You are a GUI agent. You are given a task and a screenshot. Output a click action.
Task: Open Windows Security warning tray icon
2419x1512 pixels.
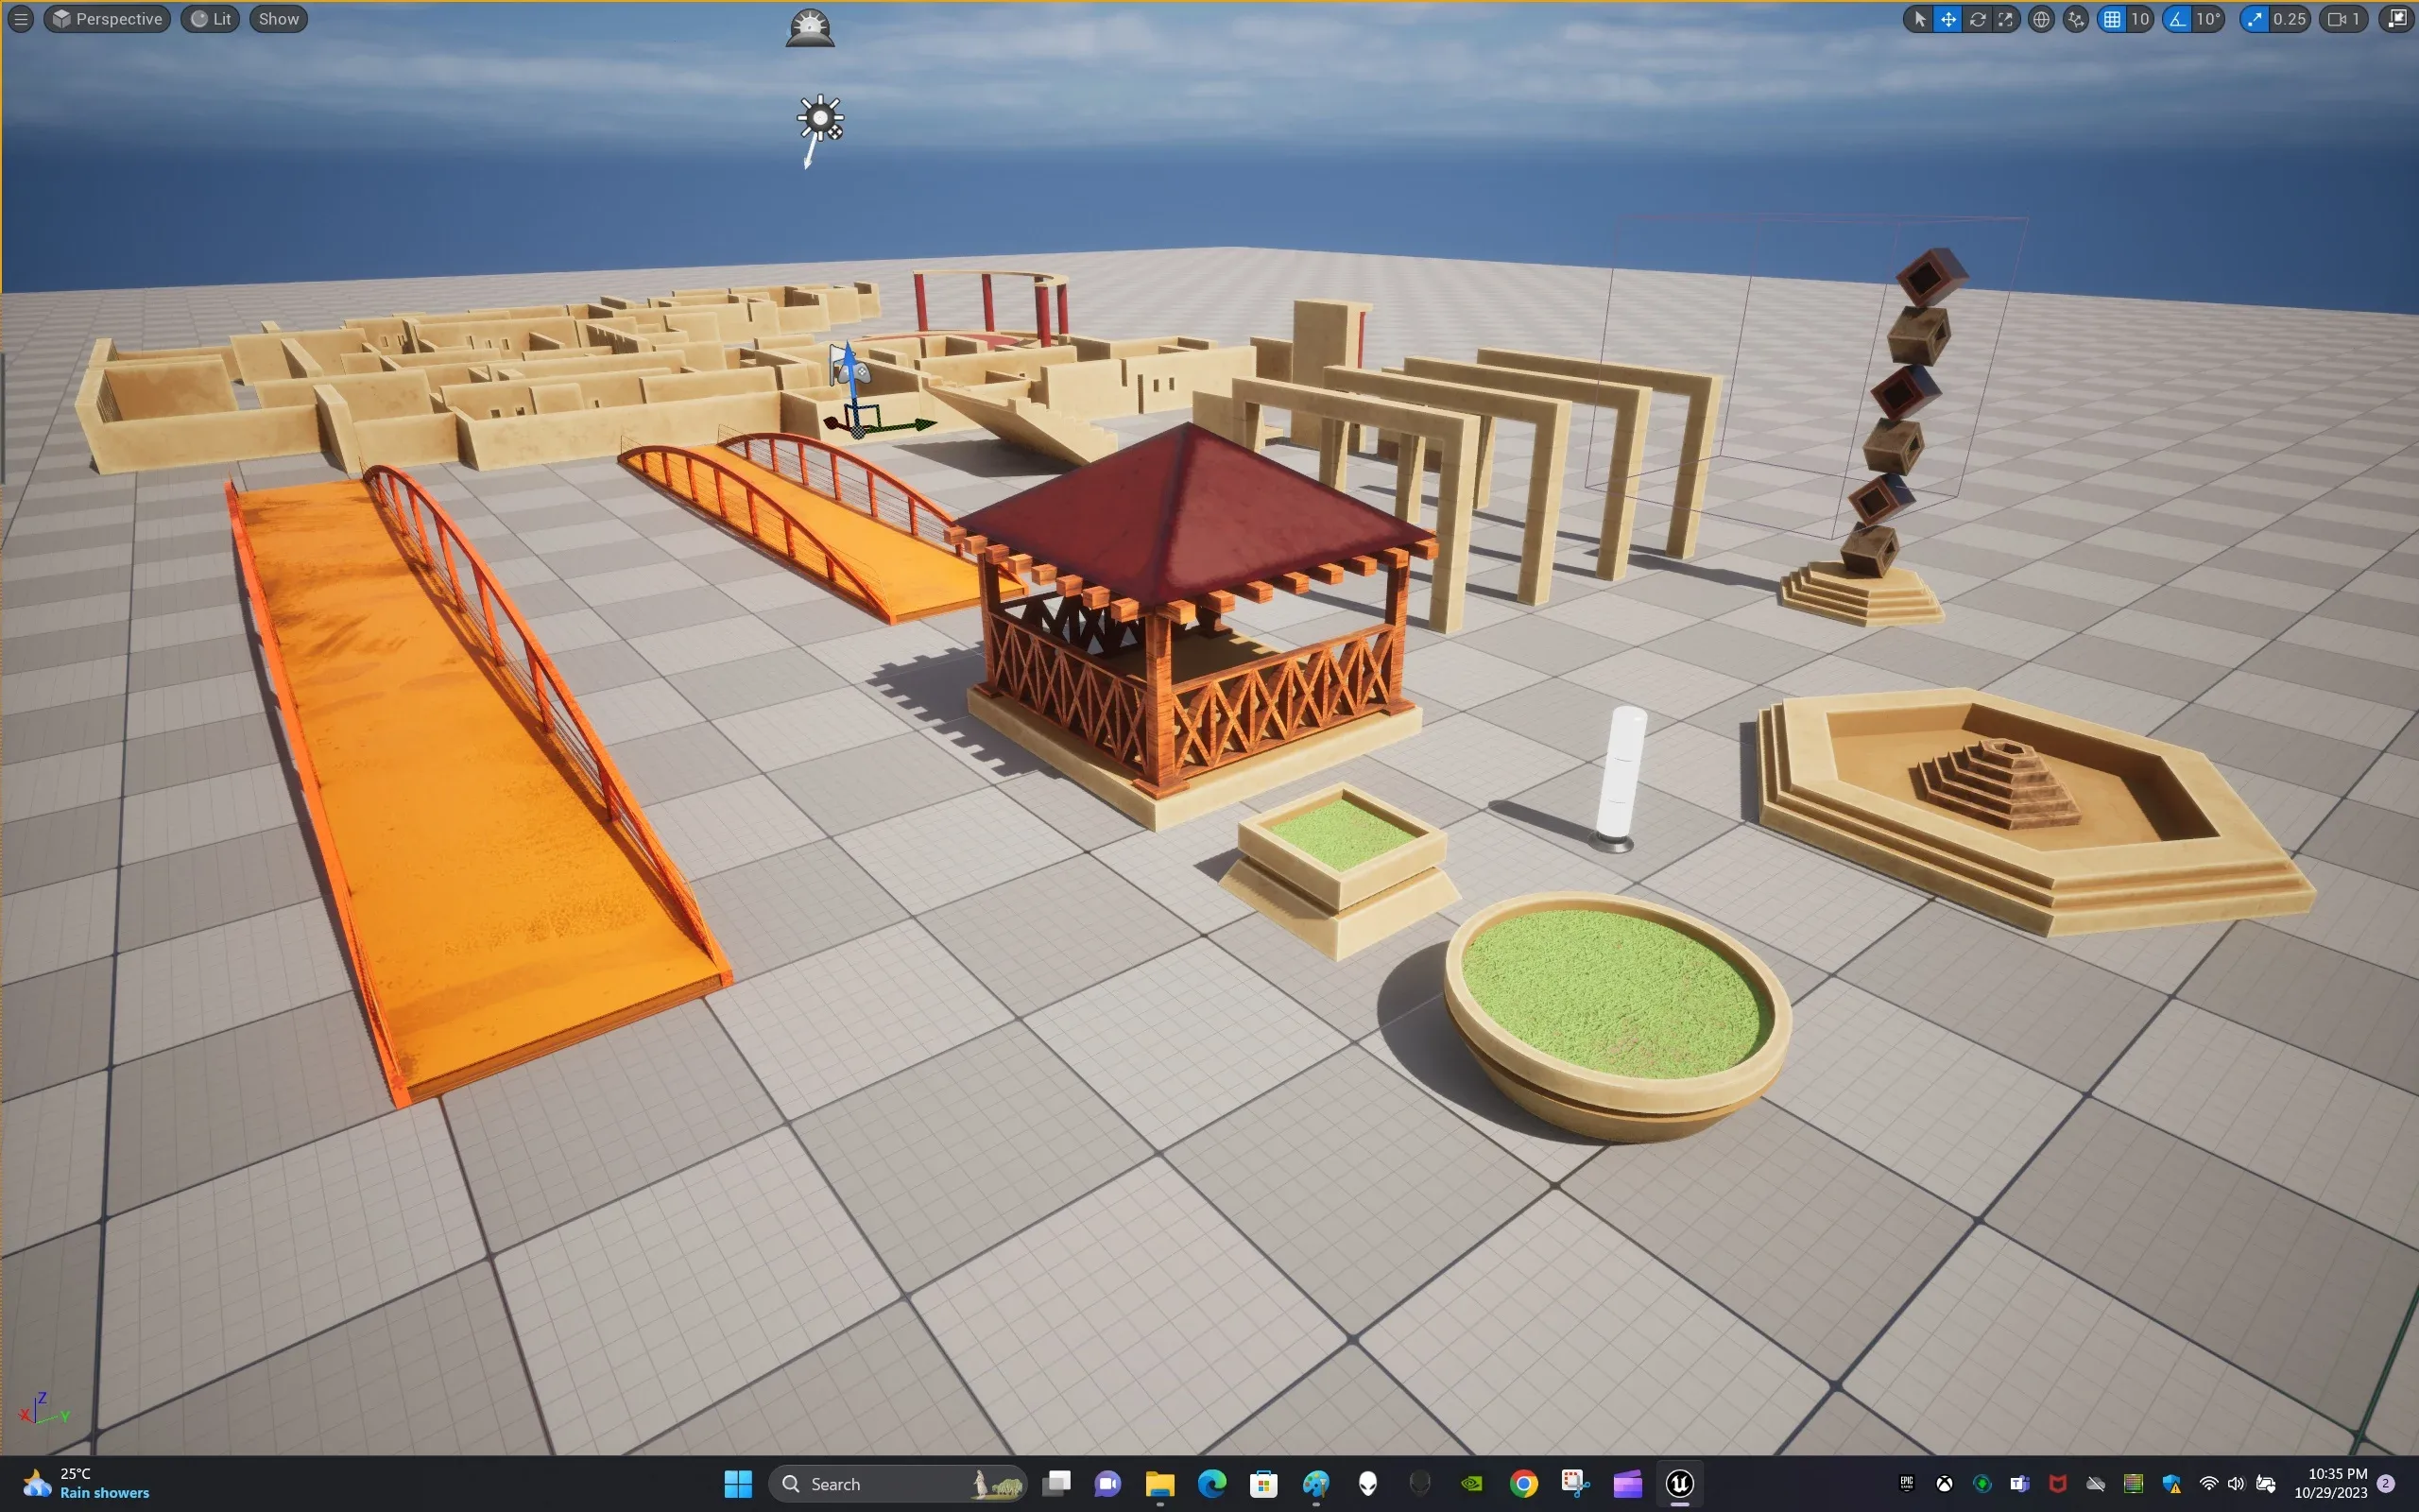coord(2171,1484)
